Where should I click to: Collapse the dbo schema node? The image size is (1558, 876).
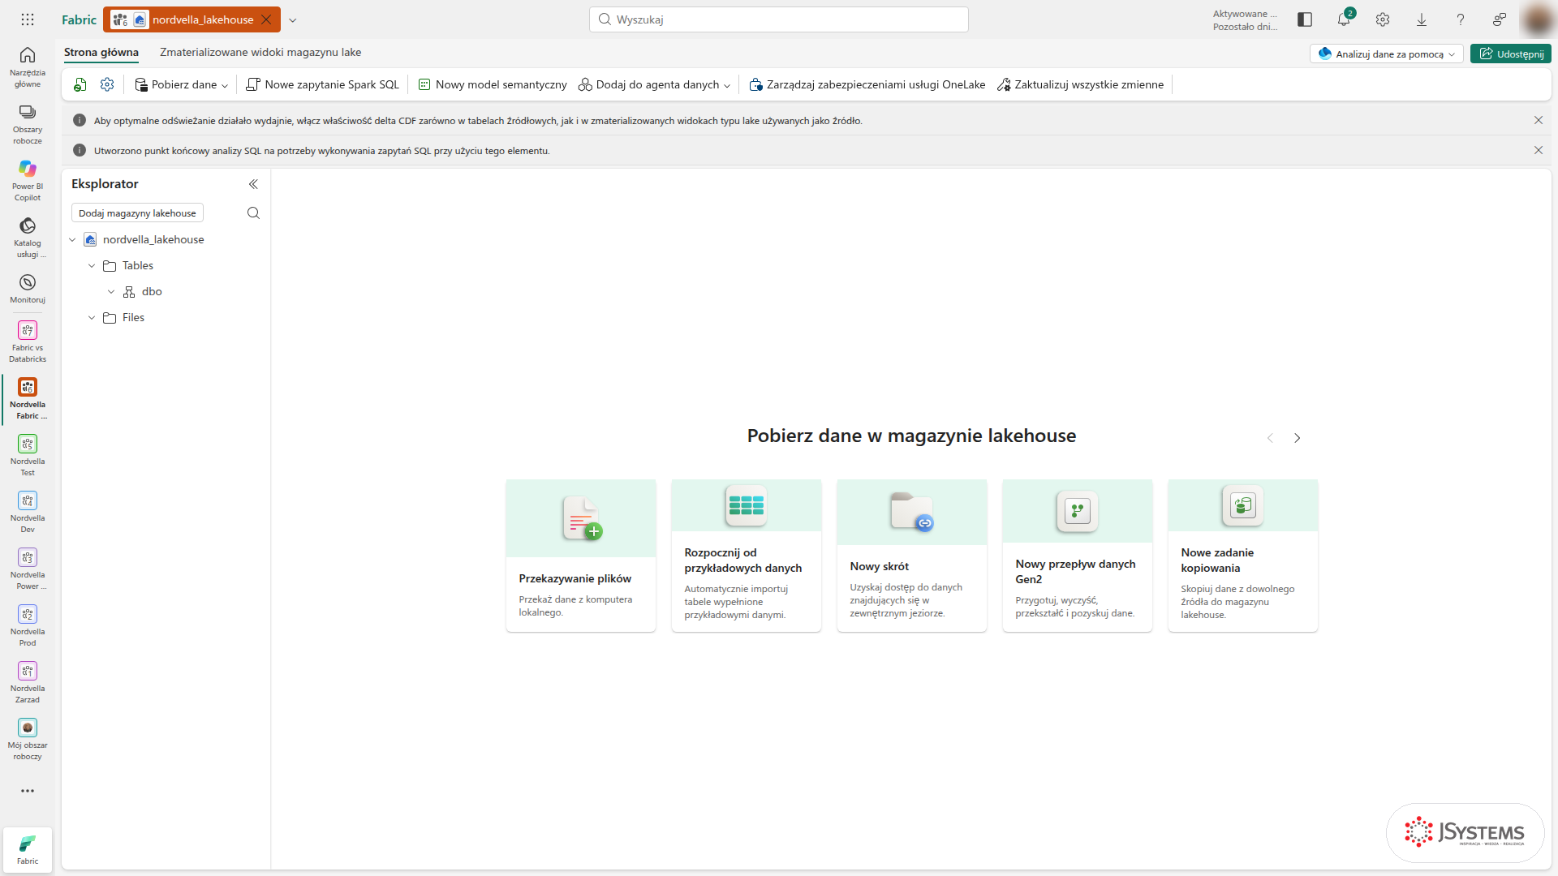point(111,292)
